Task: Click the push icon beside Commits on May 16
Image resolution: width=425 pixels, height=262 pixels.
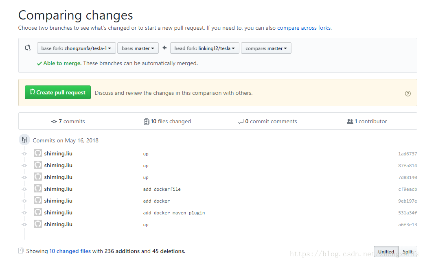Action: coord(24,140)
